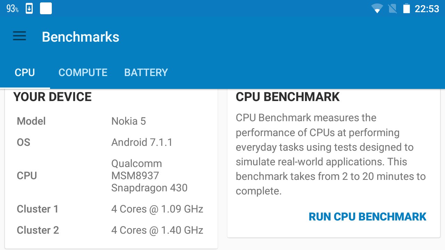Tap the battery icon in status bar
Image resolution: width=445 pixels, height=250 pixels.
(x=406, y=9)
